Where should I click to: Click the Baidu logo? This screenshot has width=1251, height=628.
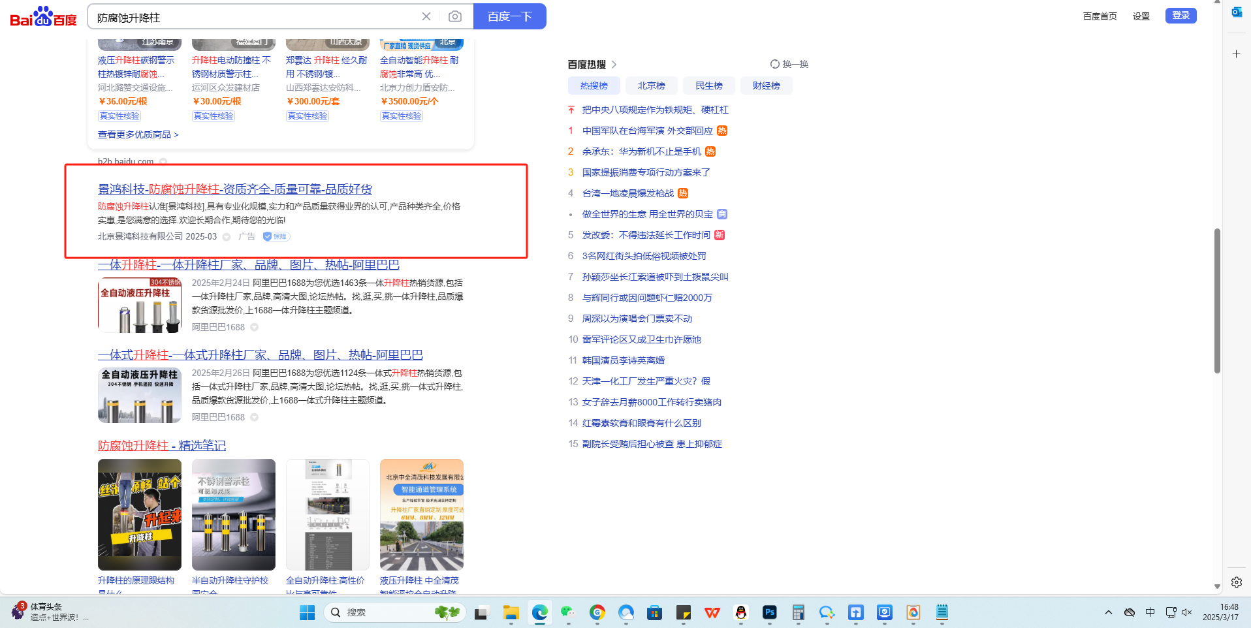point(43,16)
